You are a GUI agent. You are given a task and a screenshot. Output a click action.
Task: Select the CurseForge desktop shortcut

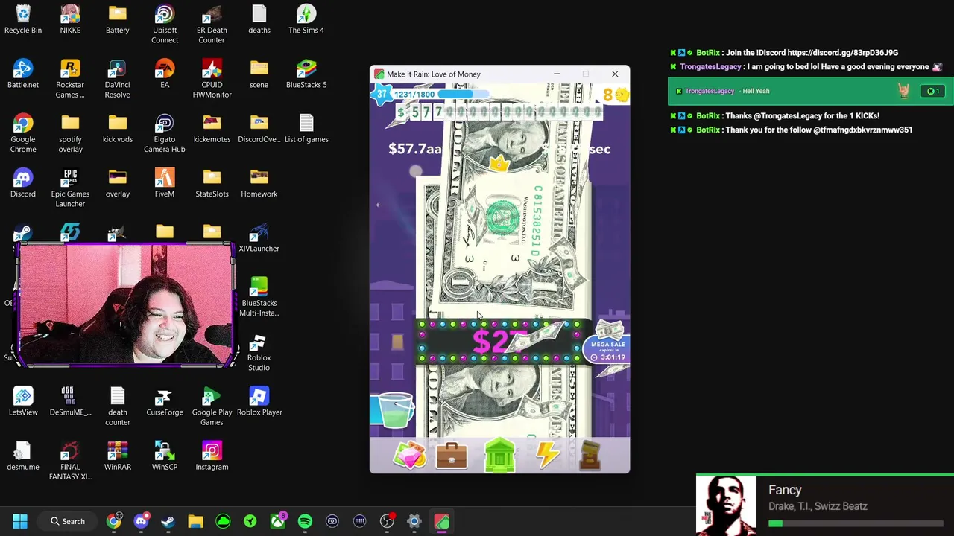pyautogui.click(x=165, y=401)
